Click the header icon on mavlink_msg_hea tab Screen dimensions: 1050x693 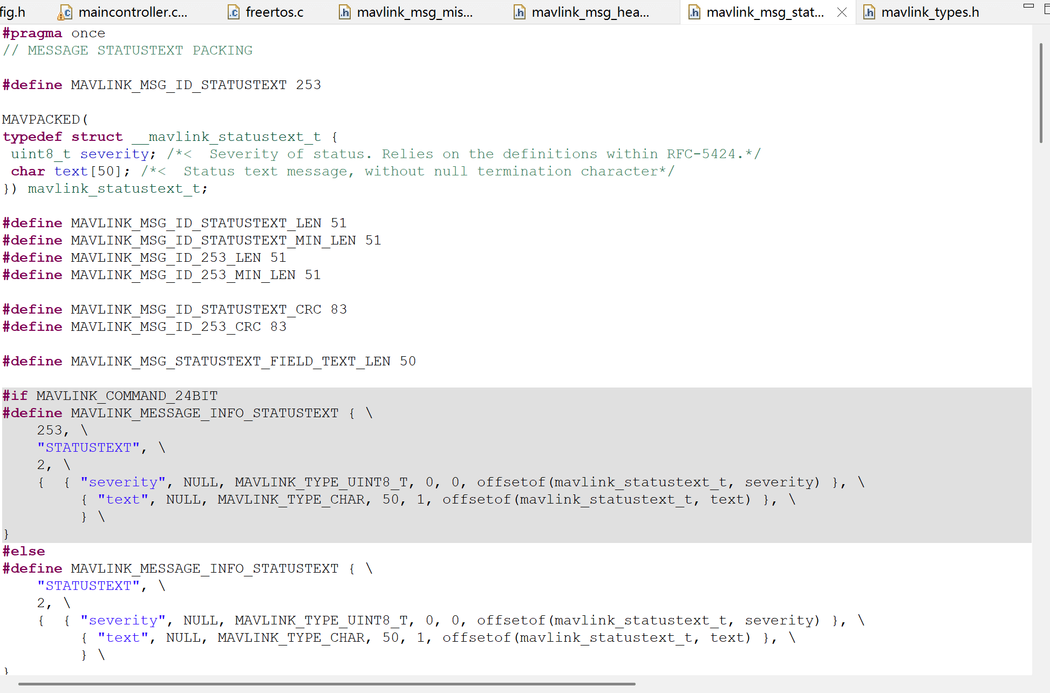(x=520, y=12)
